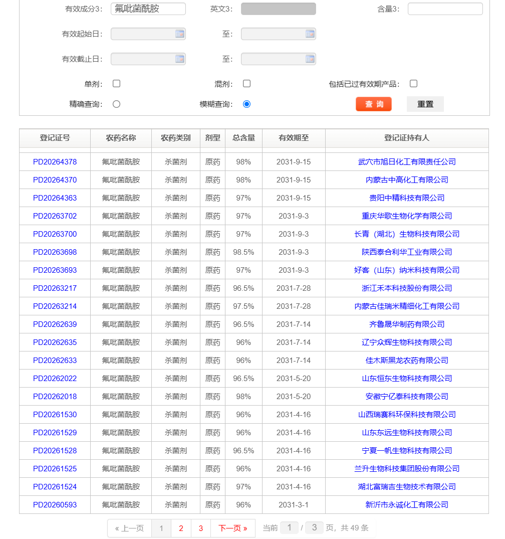Open holder 山西瑞赛科环保科技有限公司
Screen dimensions: 505x539
407,415
